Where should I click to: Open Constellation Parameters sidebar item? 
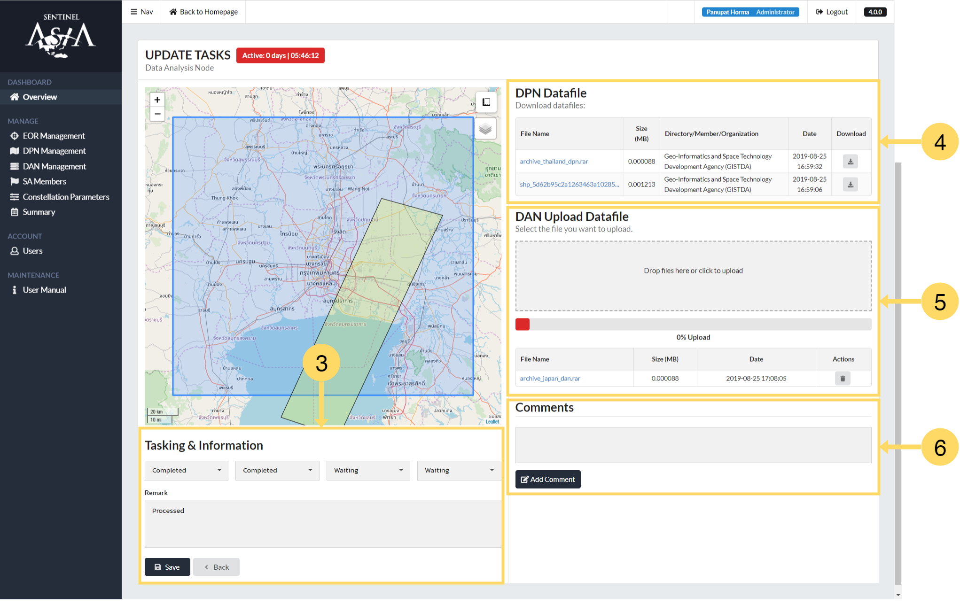[x=66, y=197]
